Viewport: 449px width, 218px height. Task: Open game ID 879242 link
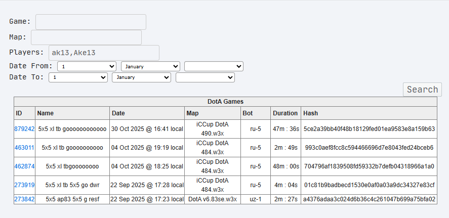coord(25,129)
